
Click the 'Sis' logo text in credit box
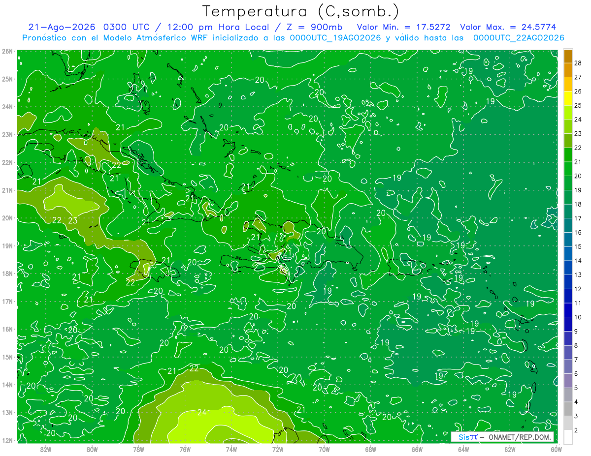point(464,437)
